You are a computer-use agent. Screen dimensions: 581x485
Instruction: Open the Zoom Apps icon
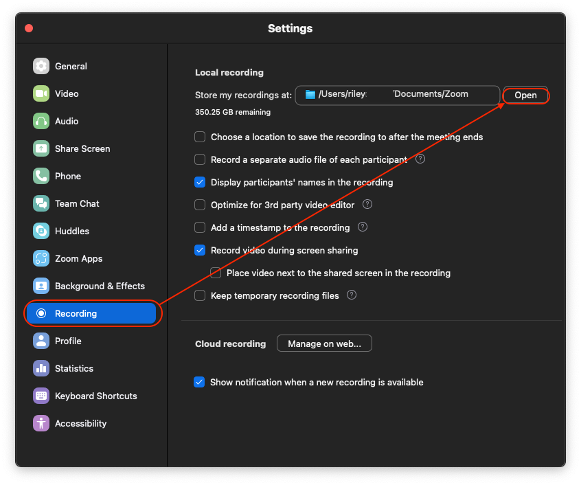coord(41,258)
